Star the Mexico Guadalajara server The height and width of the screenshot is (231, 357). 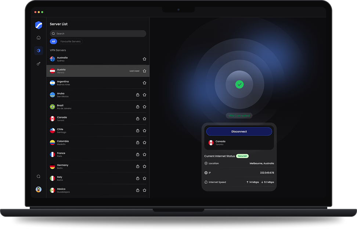pyautogui.click(x=144, y=190)
